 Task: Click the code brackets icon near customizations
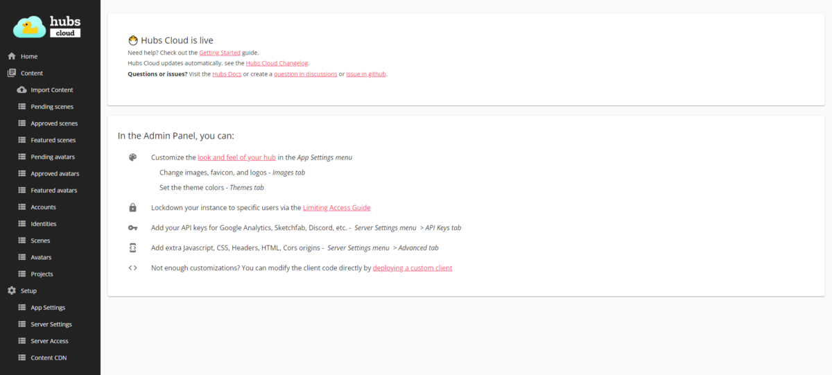pyautogui.click(x=132, y=268)
